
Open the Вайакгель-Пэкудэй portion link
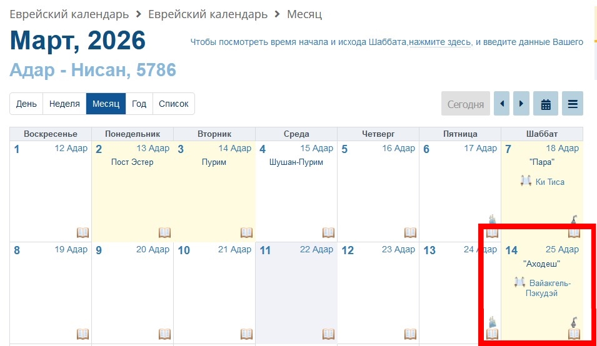[549, 288]
